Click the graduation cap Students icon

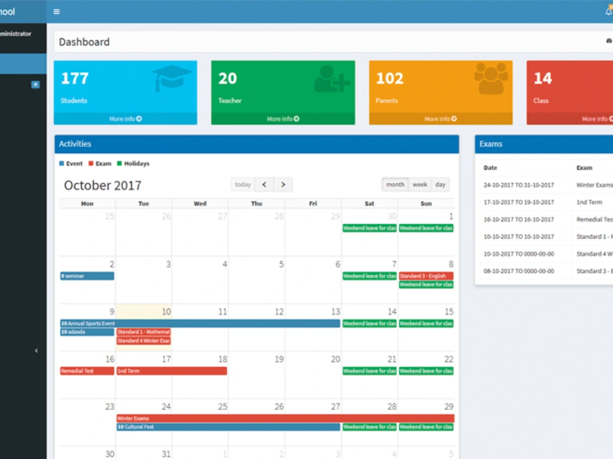coord(171,78)
